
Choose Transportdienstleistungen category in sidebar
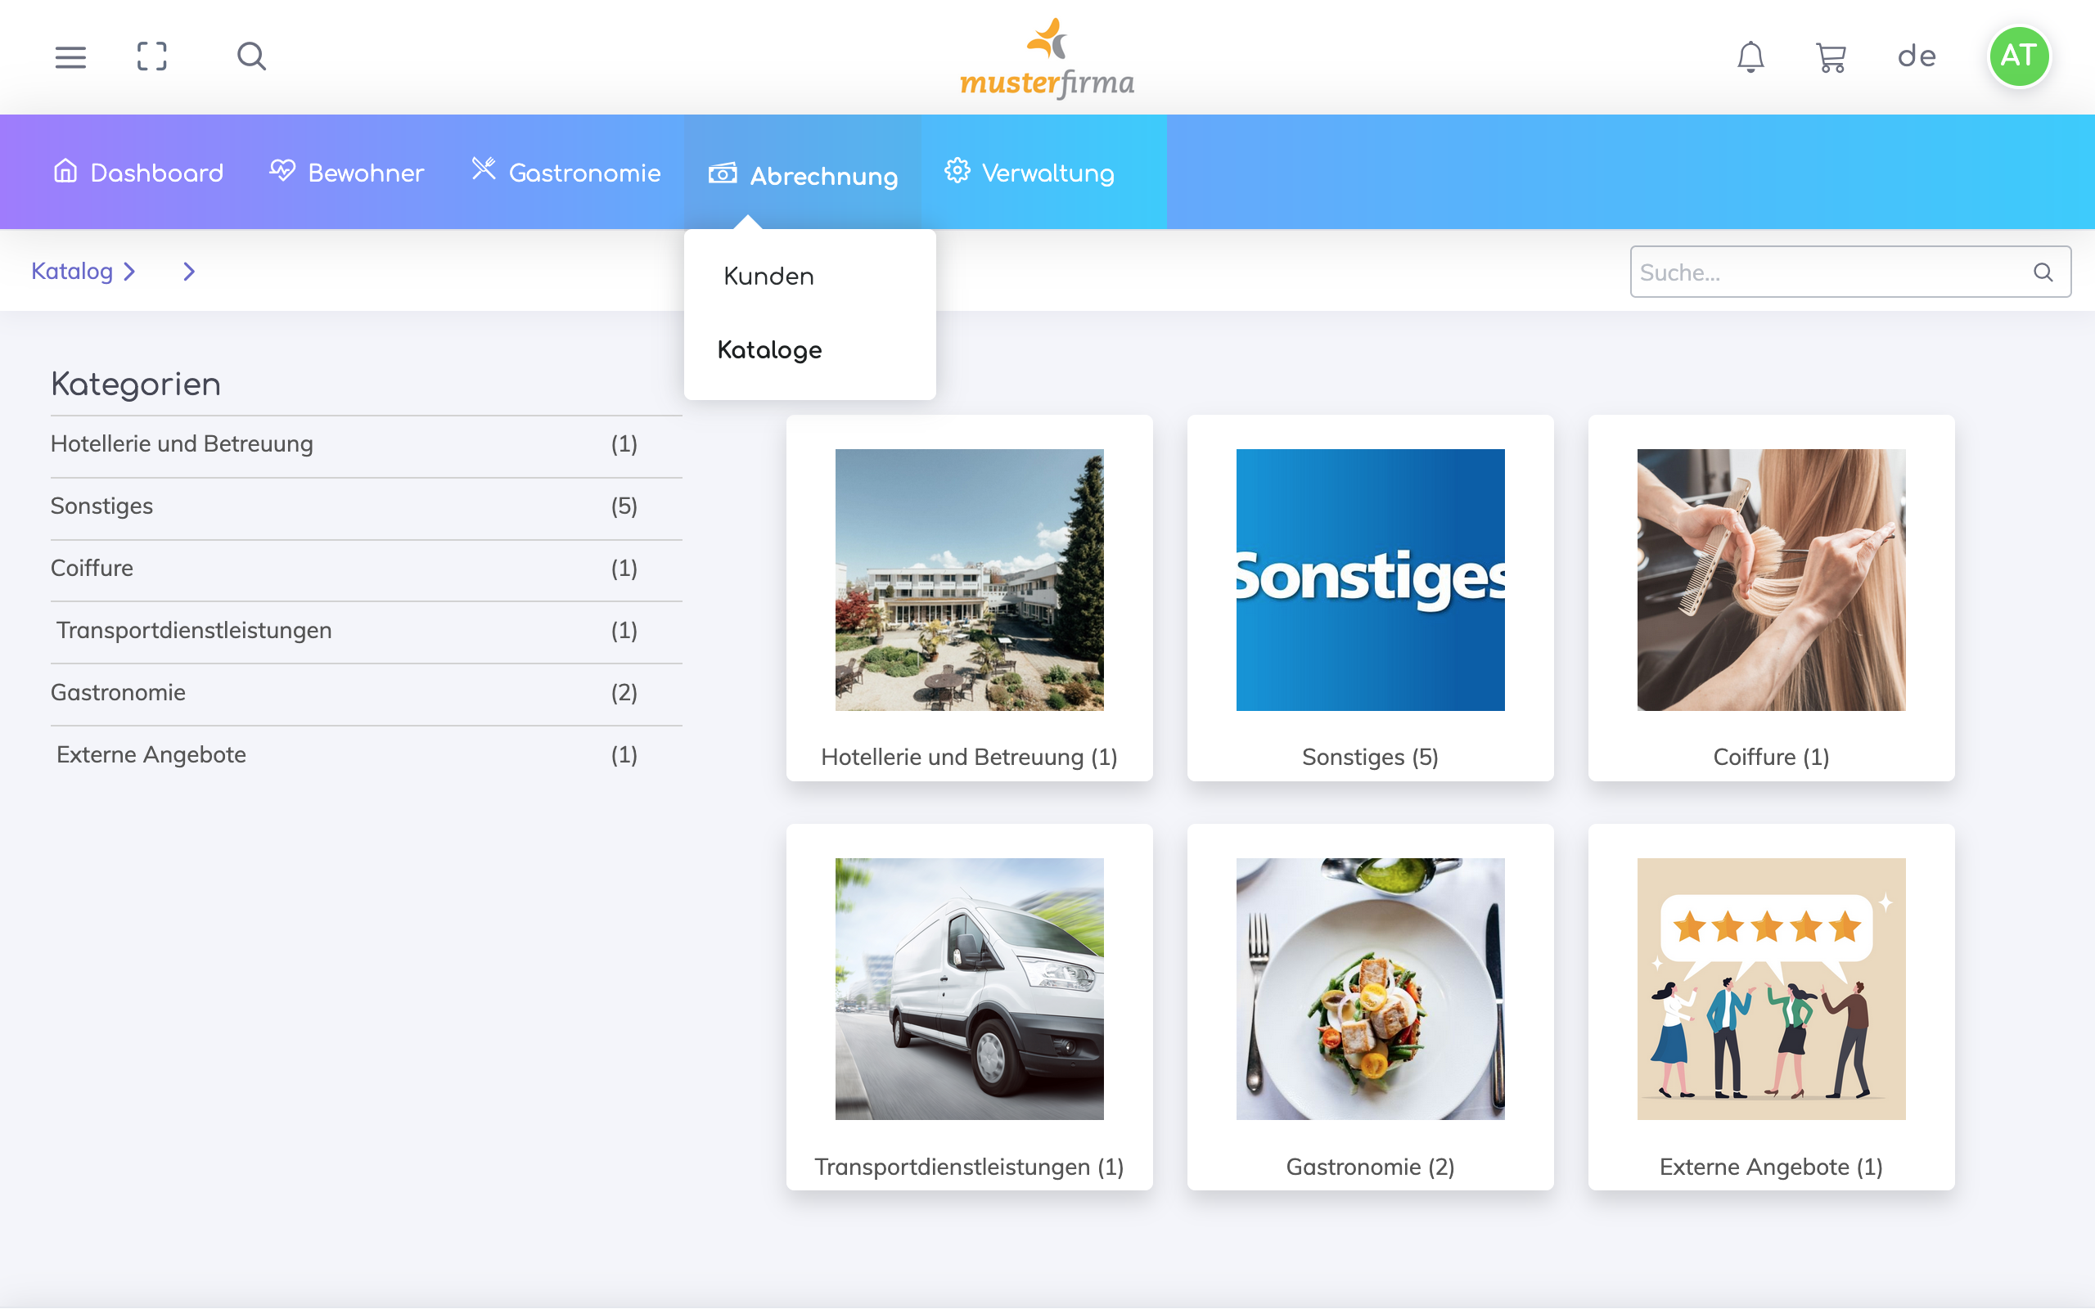194,630
